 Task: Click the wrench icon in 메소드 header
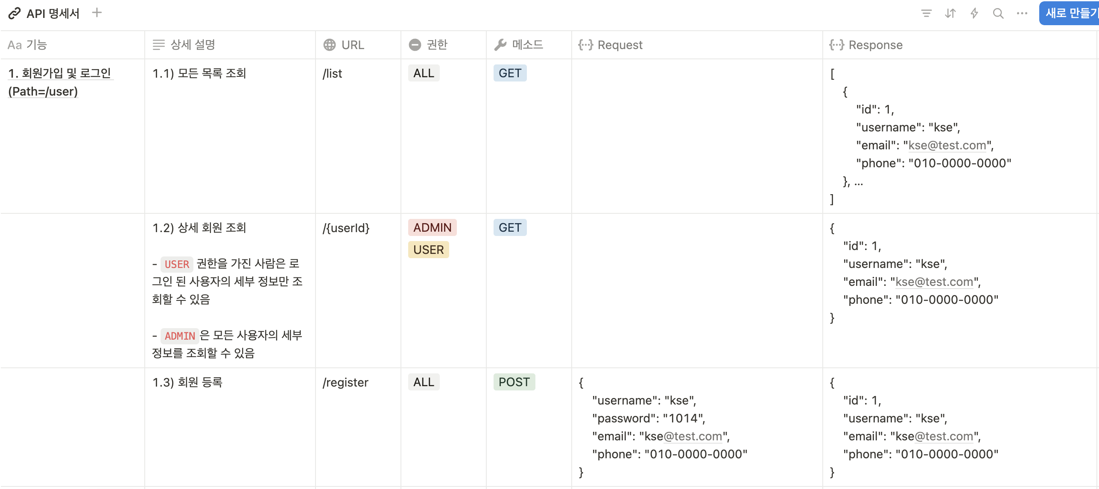(500, 45)
